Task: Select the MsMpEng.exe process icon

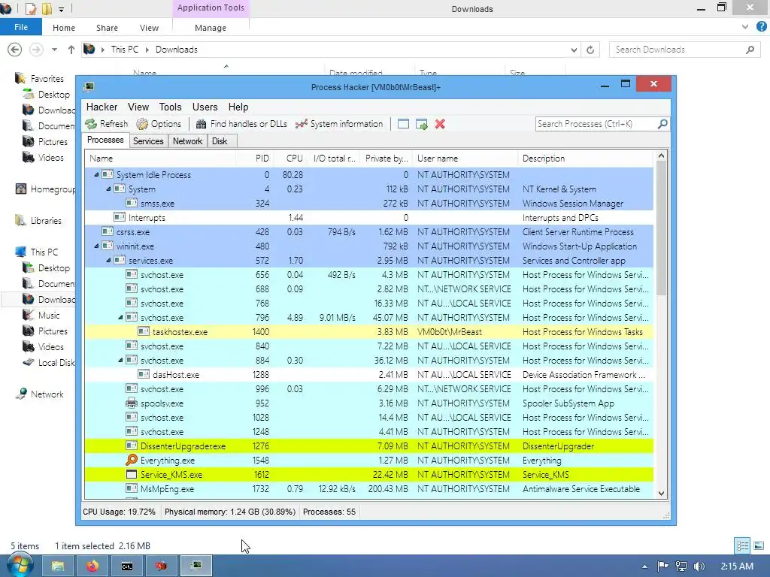Action: [131, 488]
